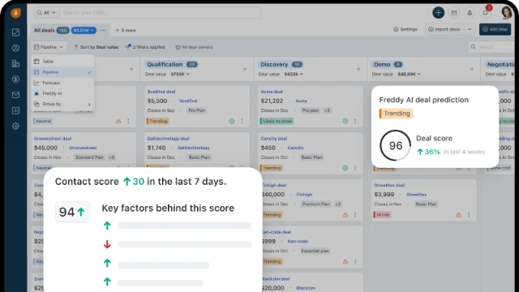The image size is (519, 292).
Task: Open the search scope All dropdown
Action: [46, 13]
